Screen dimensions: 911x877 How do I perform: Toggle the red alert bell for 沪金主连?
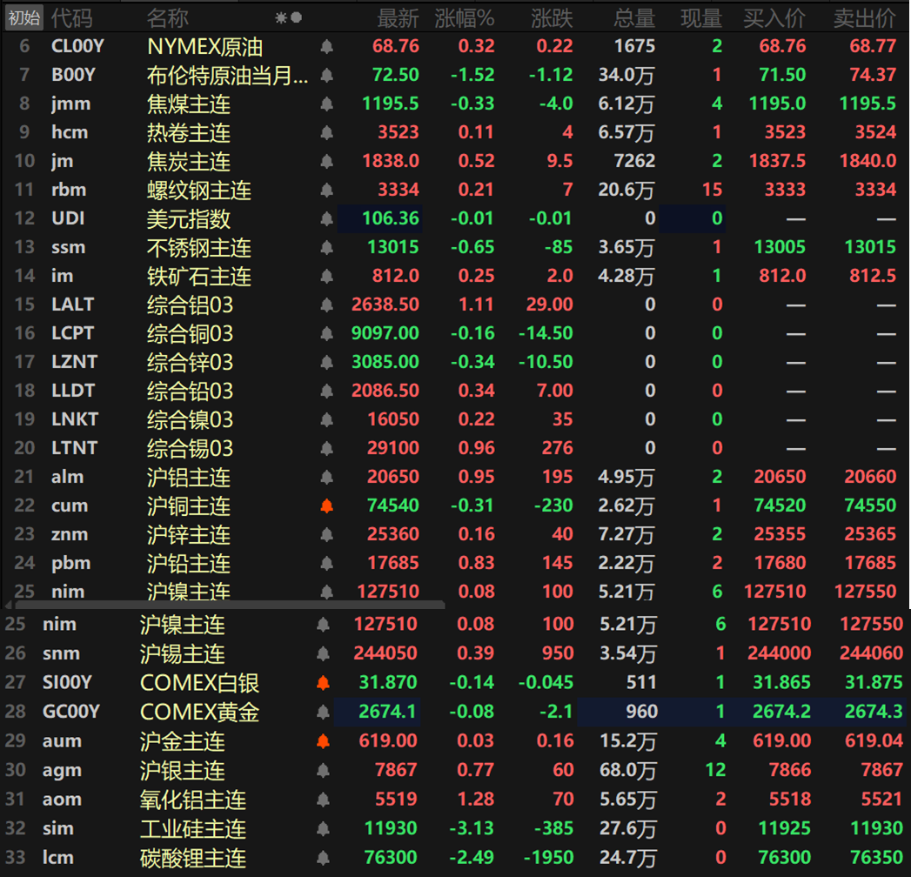(324, 742)
